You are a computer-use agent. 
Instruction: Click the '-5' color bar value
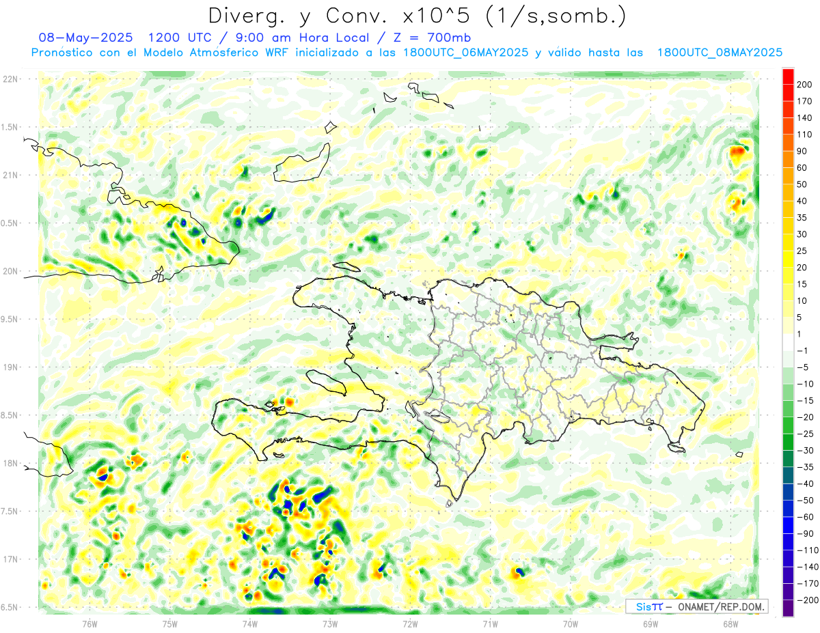(802, 367)
